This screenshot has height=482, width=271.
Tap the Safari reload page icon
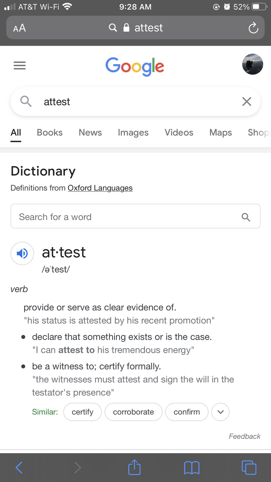(253, 28)
